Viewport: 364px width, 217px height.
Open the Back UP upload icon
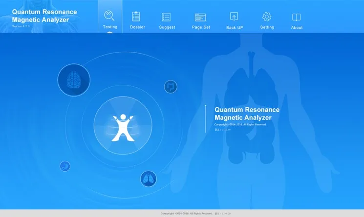234,17
